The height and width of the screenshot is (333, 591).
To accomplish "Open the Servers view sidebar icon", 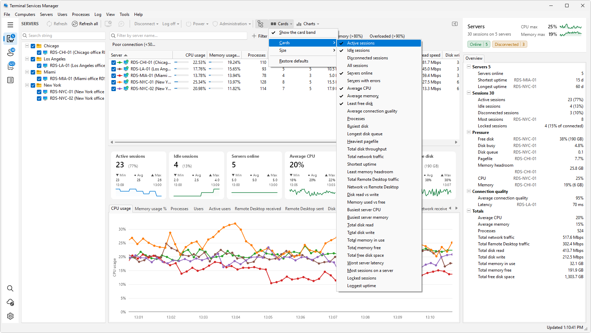I will pyautogui.click(x=10, y=39).
